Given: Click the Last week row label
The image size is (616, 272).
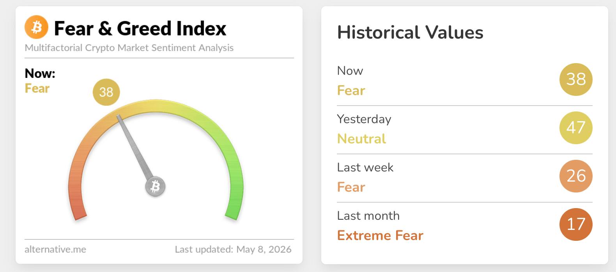Looking at the screenshot, I should point(365,167).
